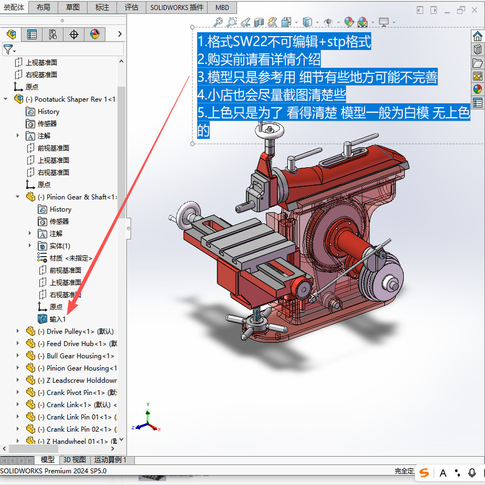The height and width of the screenshot is (485, 485).
Task: Select the 运动算例 1 bottom tab
Action: tap(112, 460)
